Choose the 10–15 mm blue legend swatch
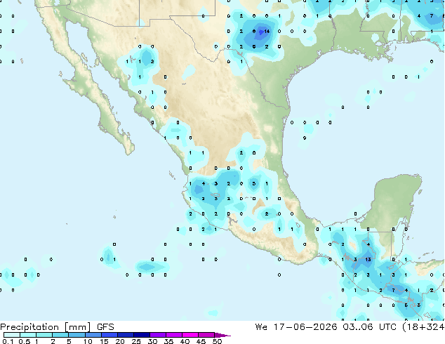 click(93, 335)
